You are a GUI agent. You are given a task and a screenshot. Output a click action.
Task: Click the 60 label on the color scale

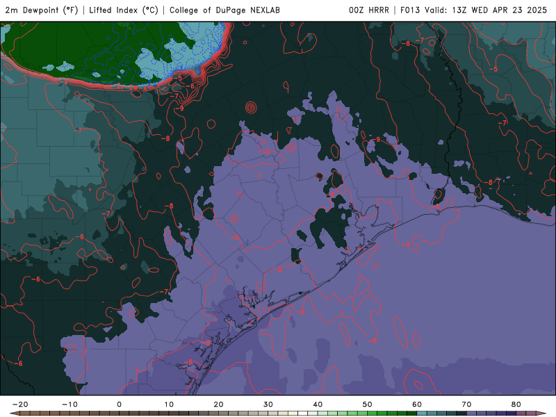click(417, 404)
